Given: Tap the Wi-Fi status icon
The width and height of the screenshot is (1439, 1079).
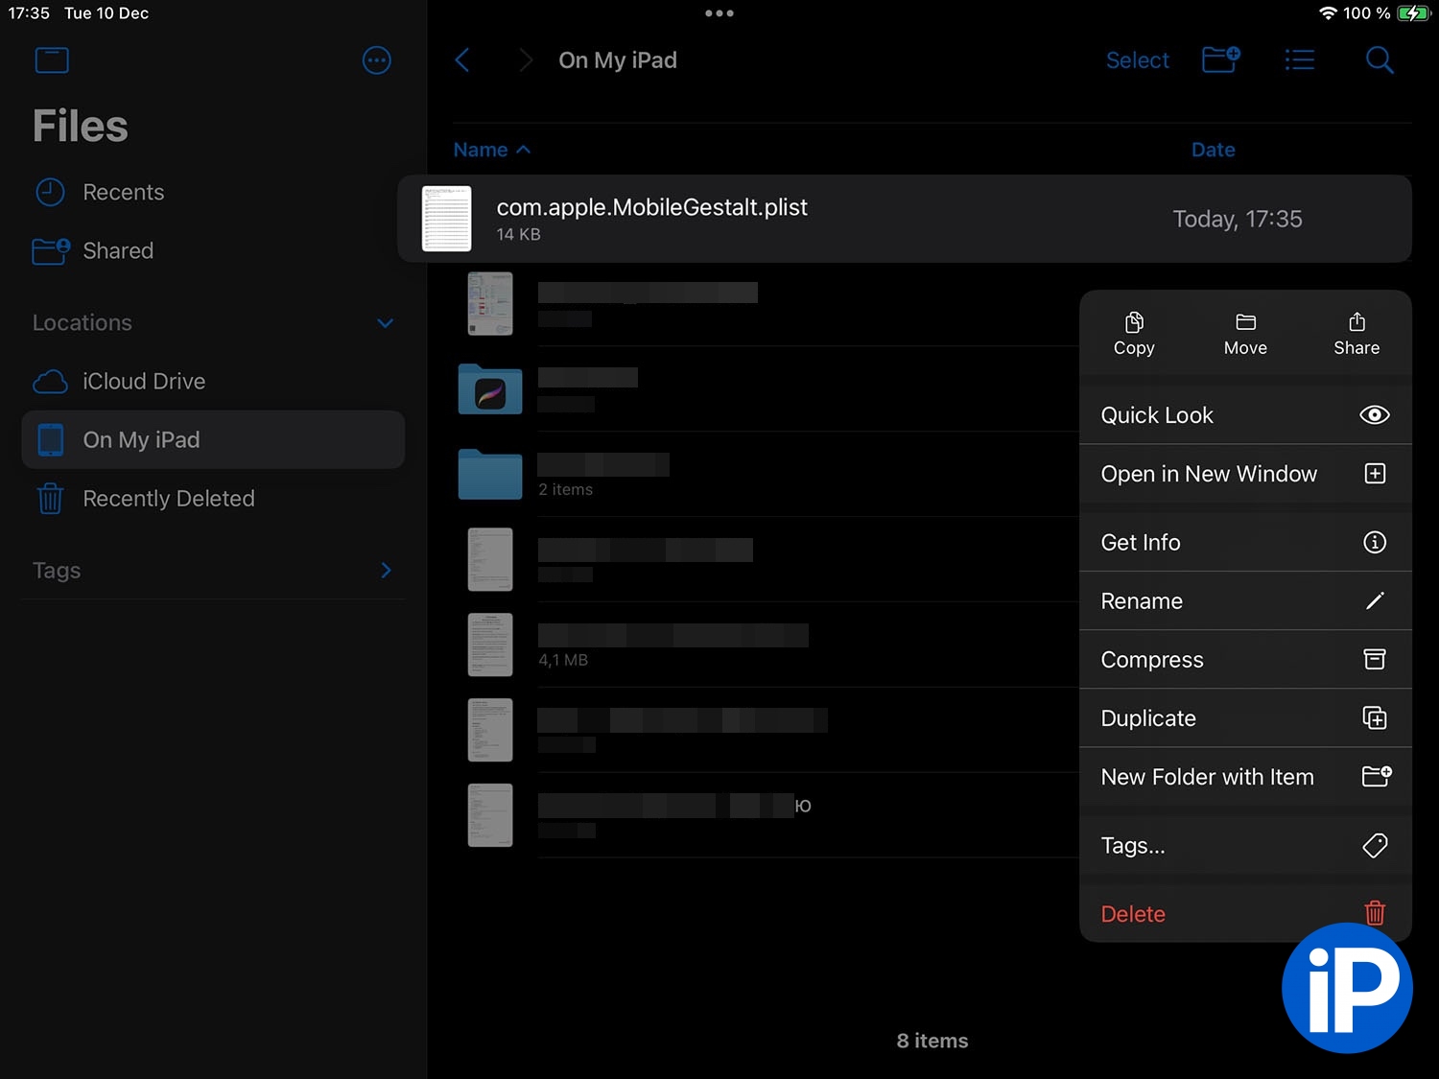Looking at the screenshot, I should click(x=1328, y=13).
